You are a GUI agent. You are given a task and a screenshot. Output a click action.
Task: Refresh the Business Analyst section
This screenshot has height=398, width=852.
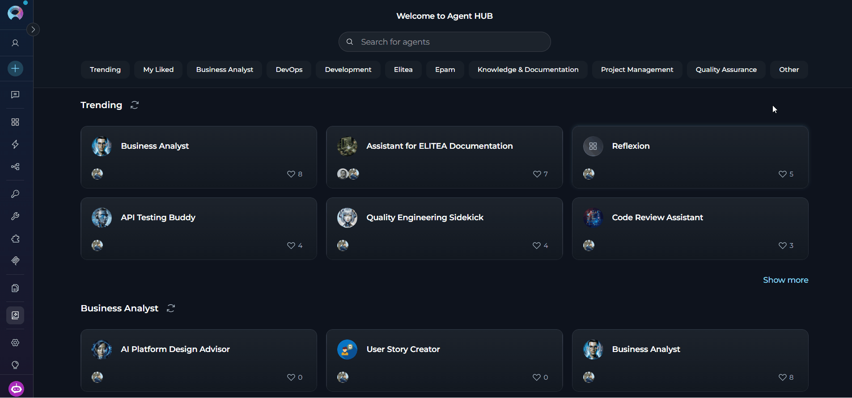coord(171,308)
